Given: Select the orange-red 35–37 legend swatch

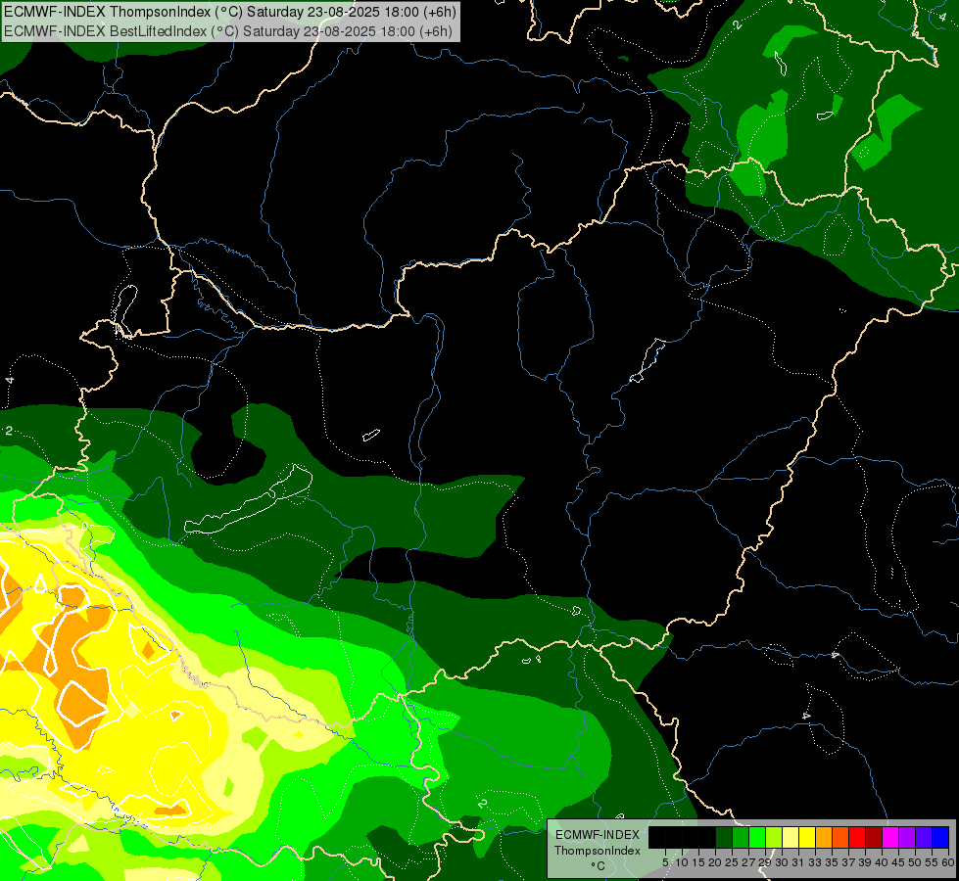Looking at the screenshot, I should (x=840, y=837).
